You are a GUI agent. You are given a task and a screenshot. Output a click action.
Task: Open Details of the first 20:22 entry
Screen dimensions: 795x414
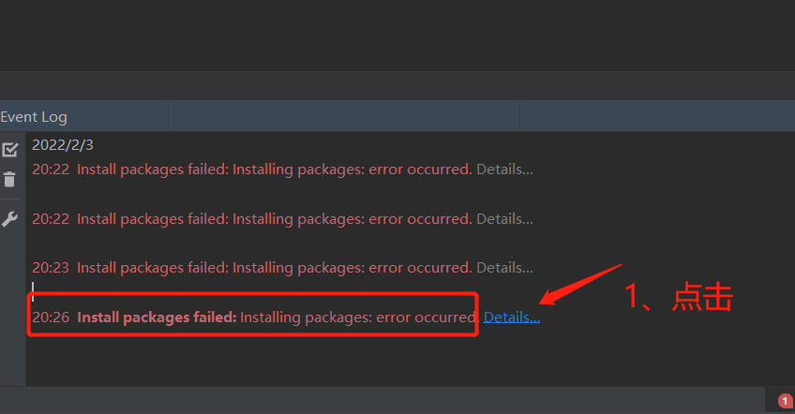pos(504,170)
